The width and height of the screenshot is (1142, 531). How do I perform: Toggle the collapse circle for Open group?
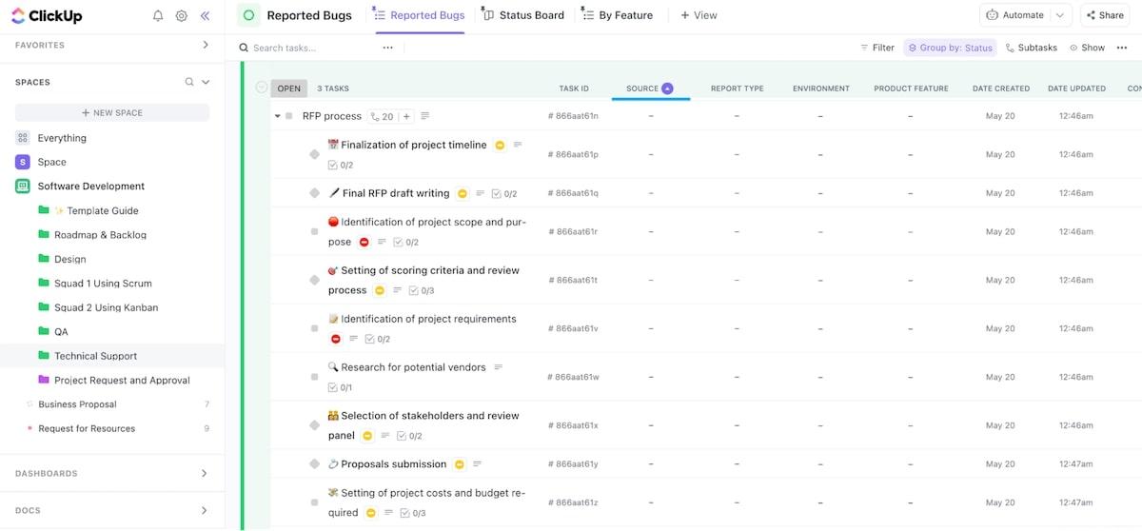(262, 88)
